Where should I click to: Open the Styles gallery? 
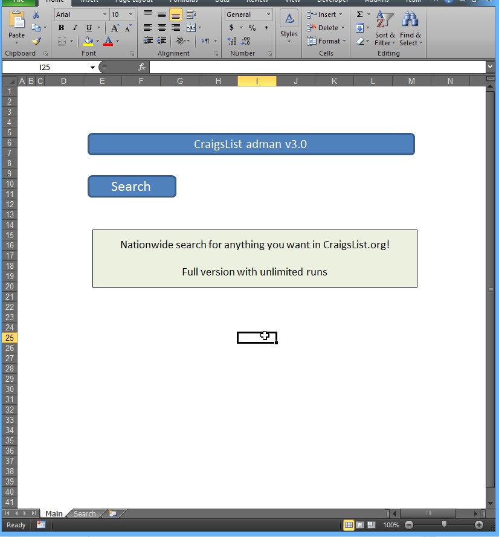(289, 27)
